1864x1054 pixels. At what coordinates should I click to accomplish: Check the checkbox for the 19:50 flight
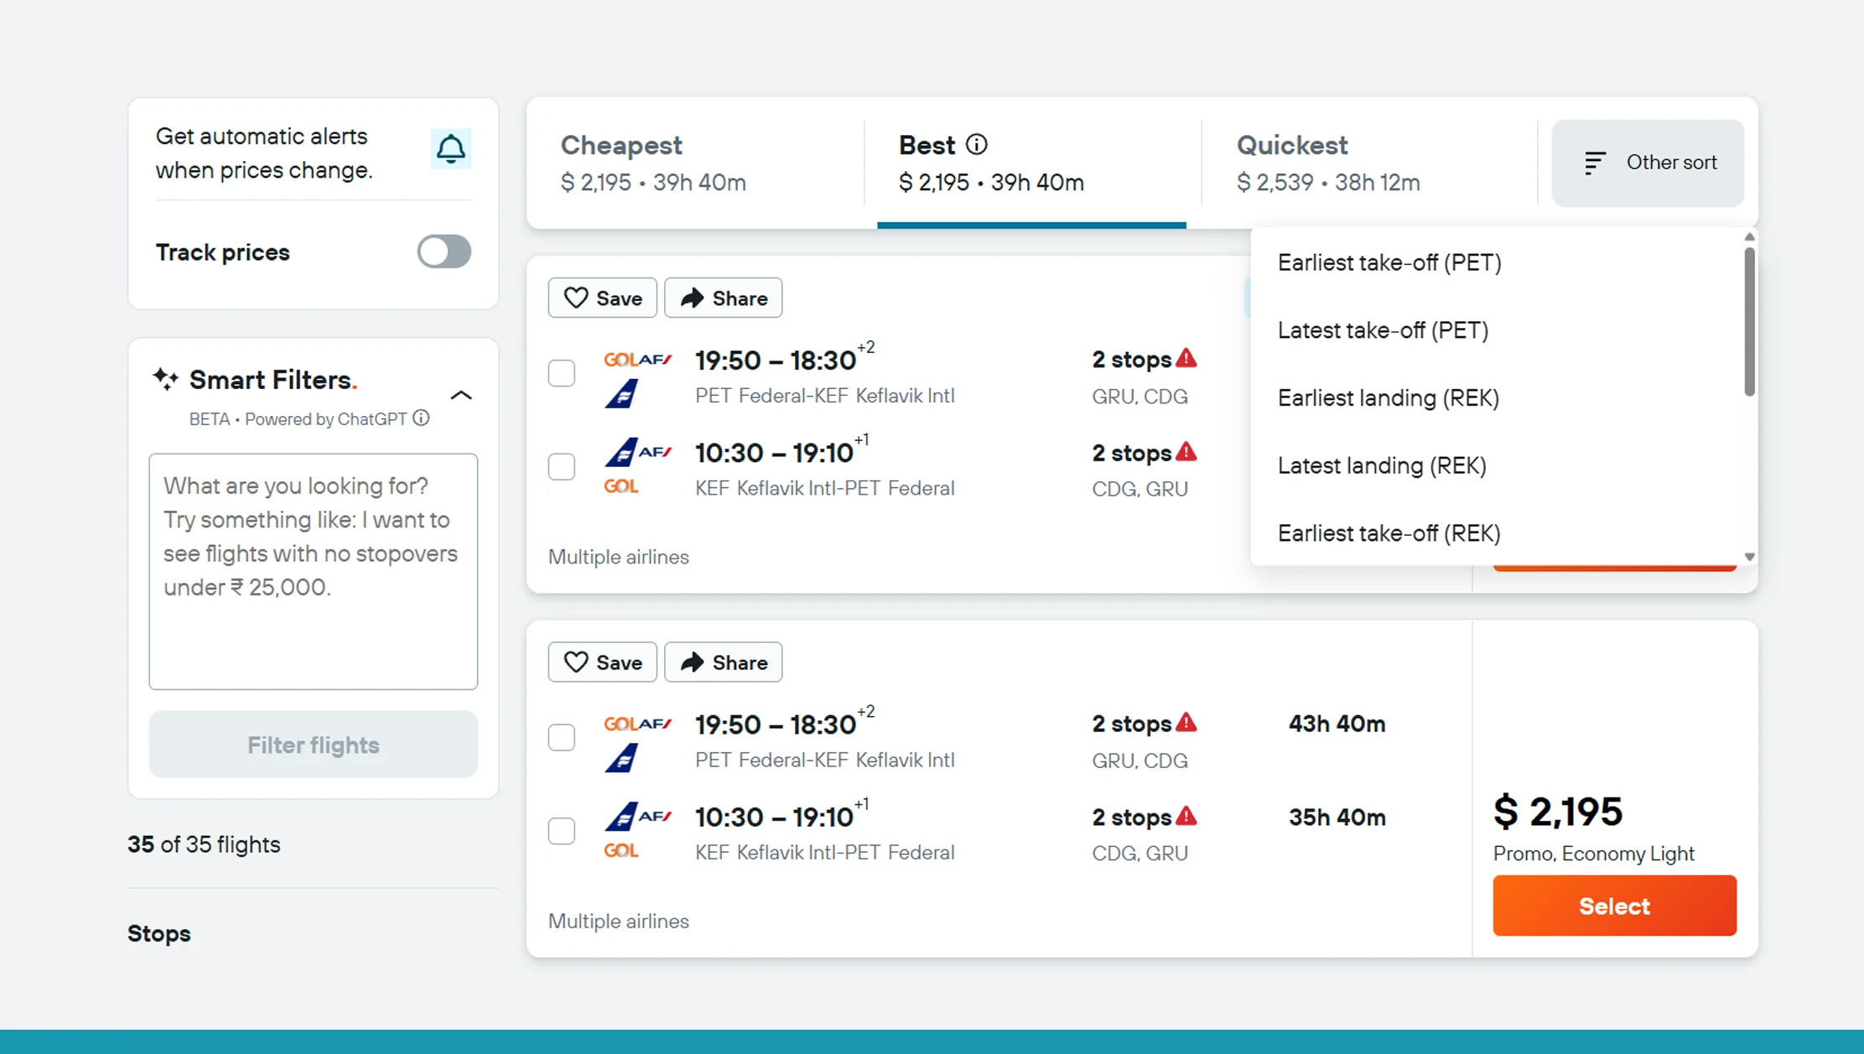[561, 373]
